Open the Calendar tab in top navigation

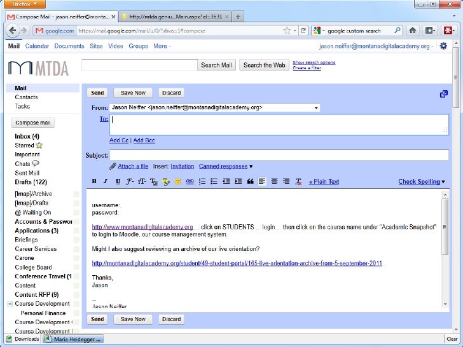[37, 46]
